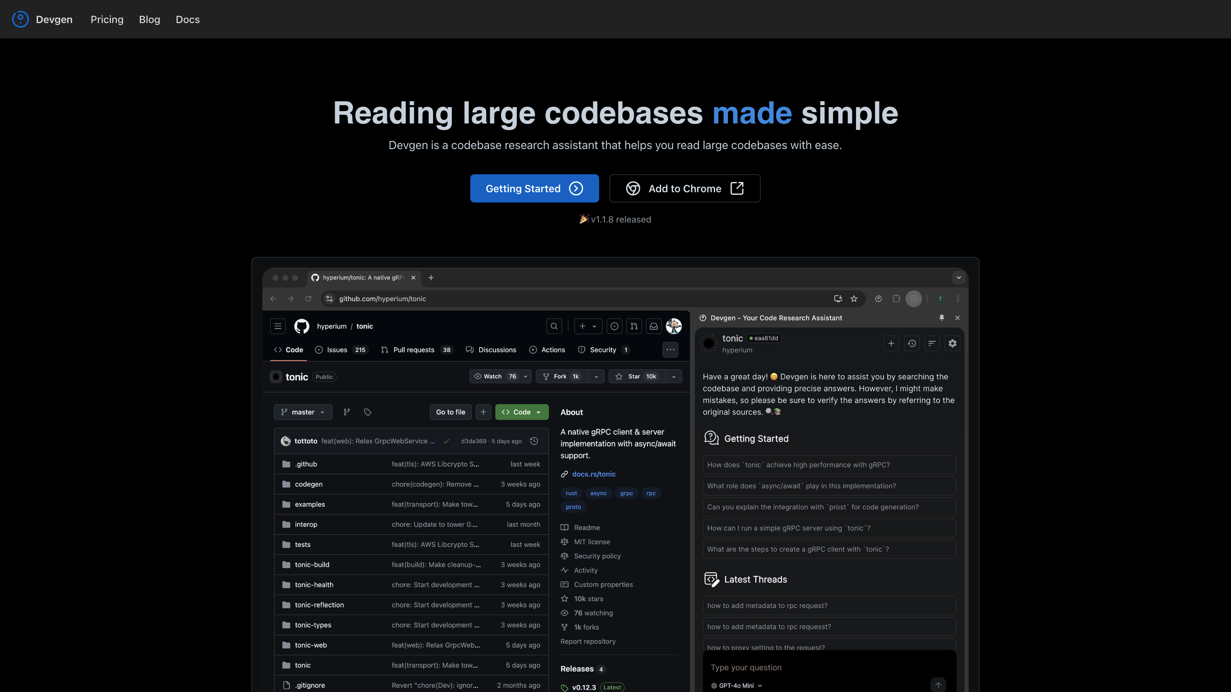Open the master branch dropdown
Image resolution: width=1231 pixels, height=692 pixels.
[x=303, y=412]
